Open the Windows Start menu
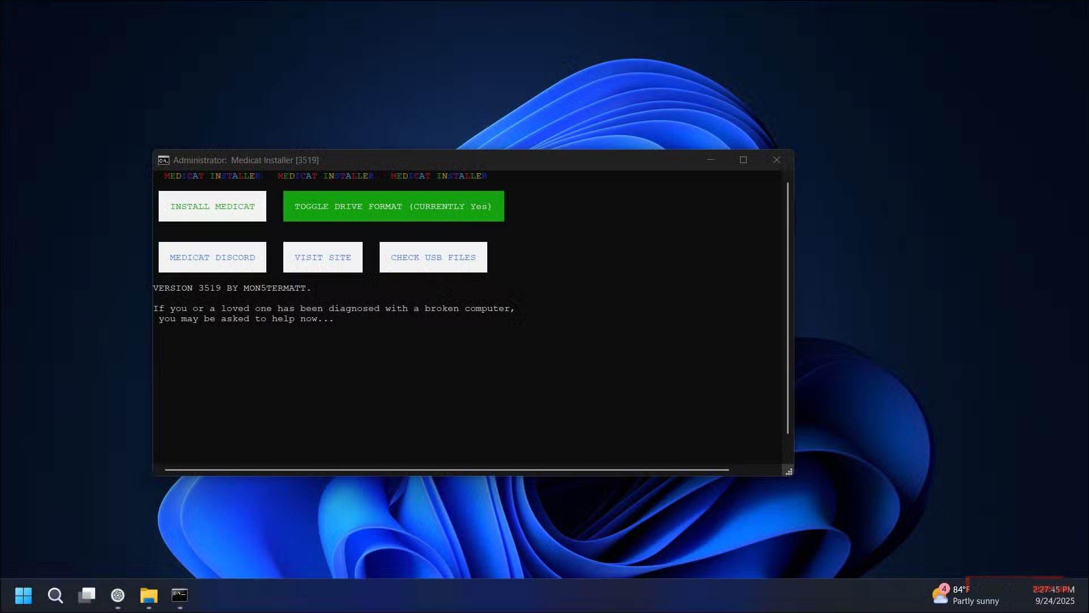1089x613 pixels. coord(23,595)
